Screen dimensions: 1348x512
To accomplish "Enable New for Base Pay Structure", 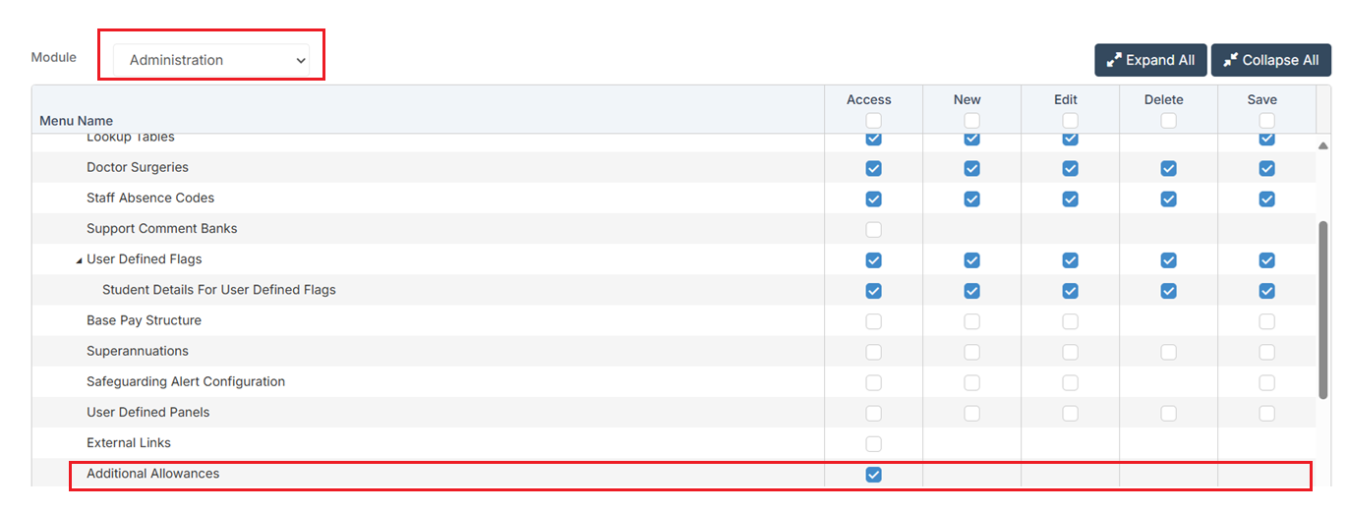I will pyautogui.click(x=971, y=321).
